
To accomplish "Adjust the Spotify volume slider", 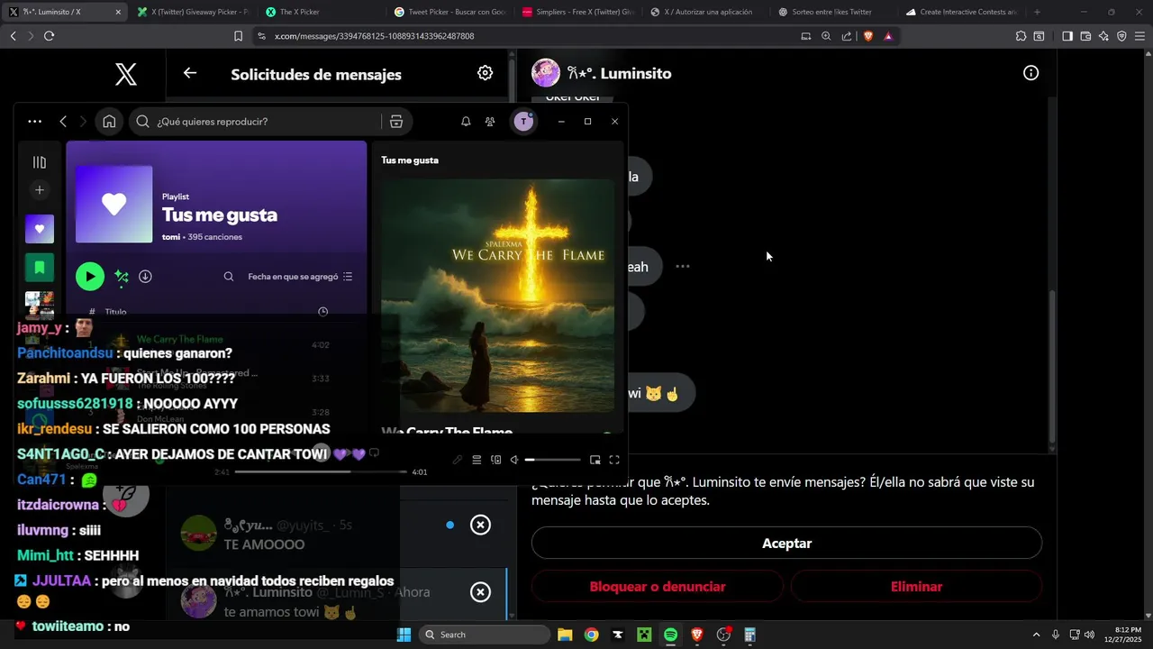I will [552, 460].
